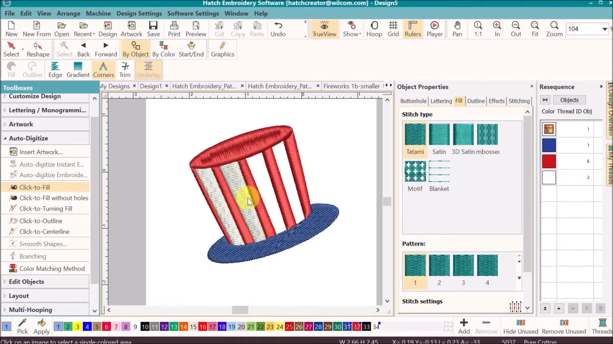Toggle the Hoop display
The height and width of the screenshot is (344, 613).
tap(374, 29)
